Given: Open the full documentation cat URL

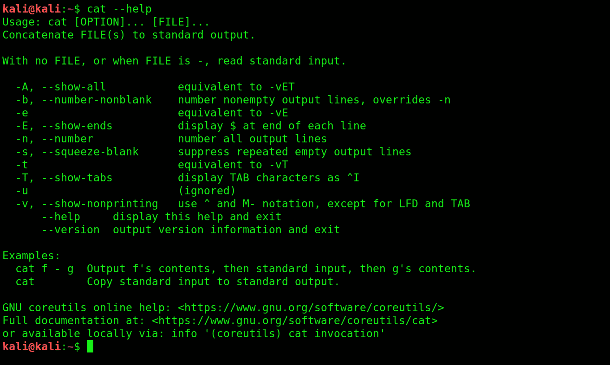Looking at the screenshot, I should click(294, 321).
